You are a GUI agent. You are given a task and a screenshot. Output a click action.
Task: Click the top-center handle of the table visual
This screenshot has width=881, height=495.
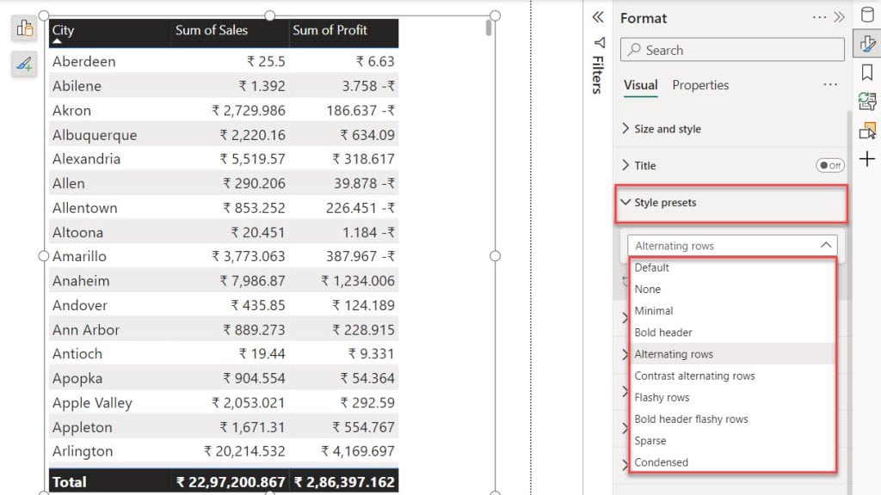(269, 15)
